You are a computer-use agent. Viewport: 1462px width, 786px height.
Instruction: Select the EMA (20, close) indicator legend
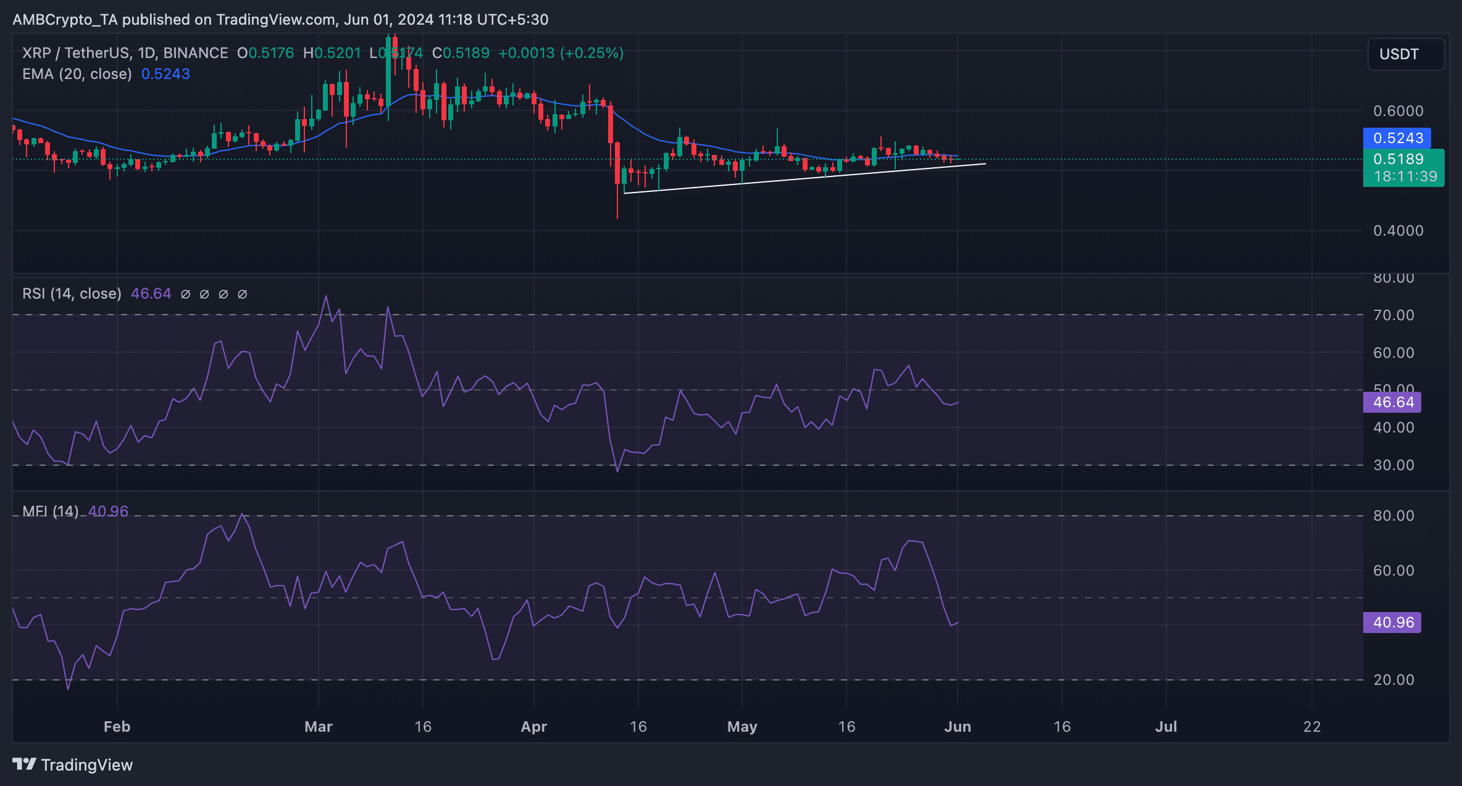pos(77,74)
